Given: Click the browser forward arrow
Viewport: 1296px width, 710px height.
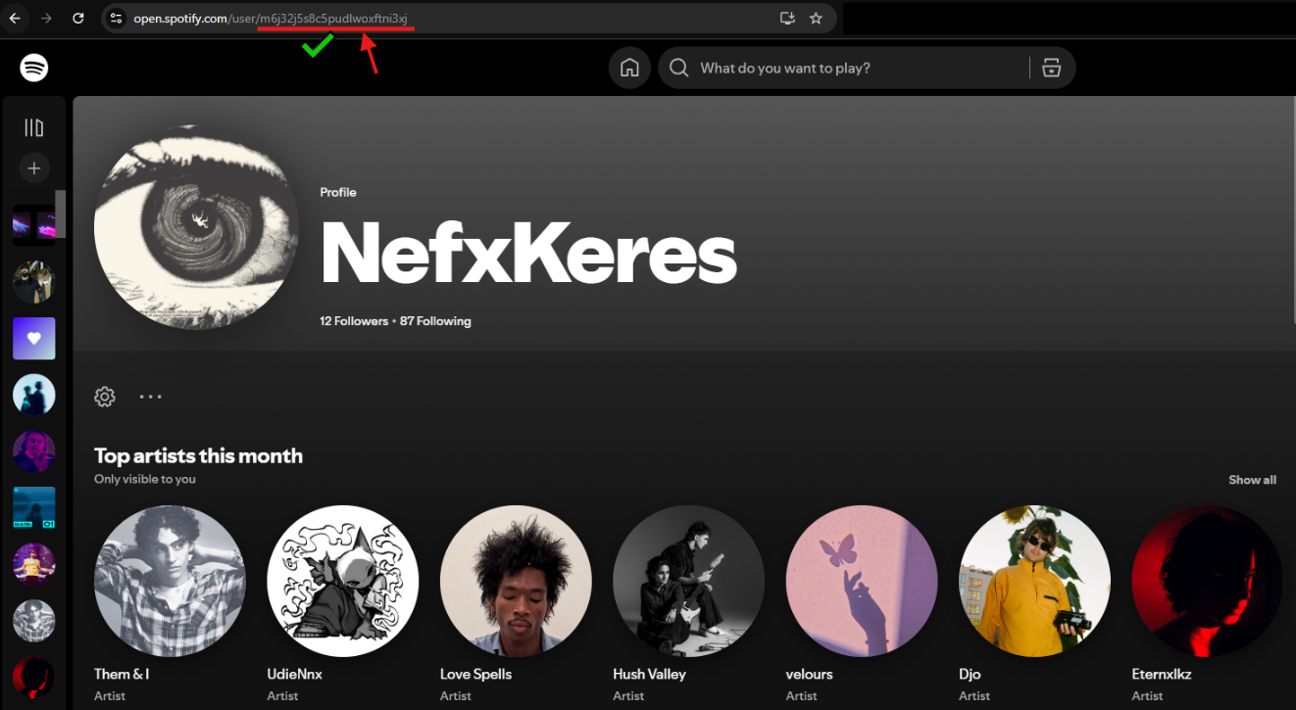Looking at the screenshot, I should 46,18.
